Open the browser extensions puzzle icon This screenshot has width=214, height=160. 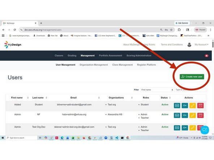click(x=179, y=30)
